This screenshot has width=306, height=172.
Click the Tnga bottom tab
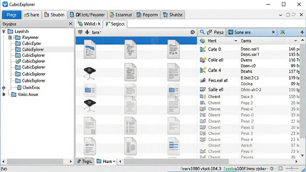click(x=85, y=161)
